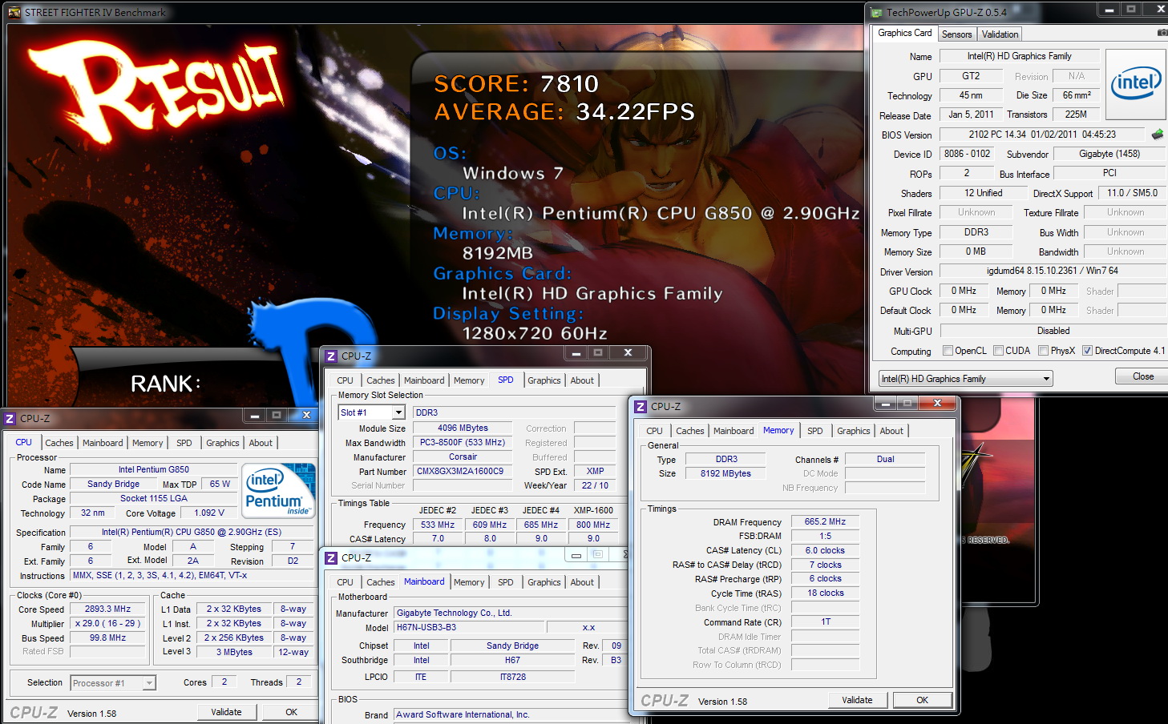Viewport: 1168px width, 724px height.
Task: Click the Intel logo in GPU-Z
Action: 1135,84
